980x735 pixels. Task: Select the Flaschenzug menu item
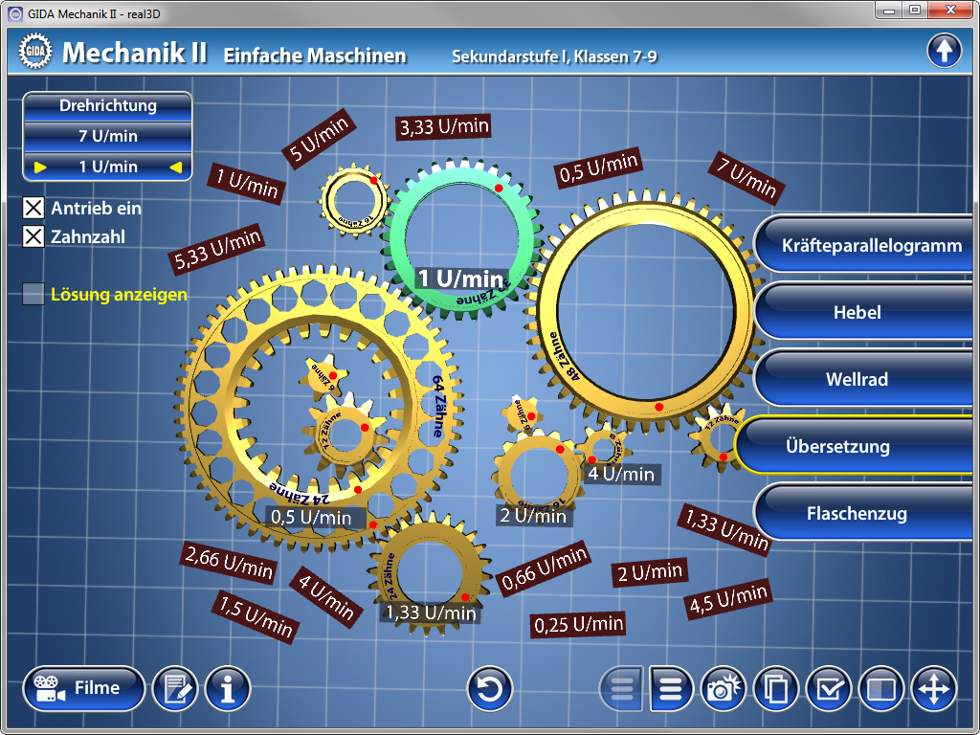pyautogui.click(x=857, y=514)
